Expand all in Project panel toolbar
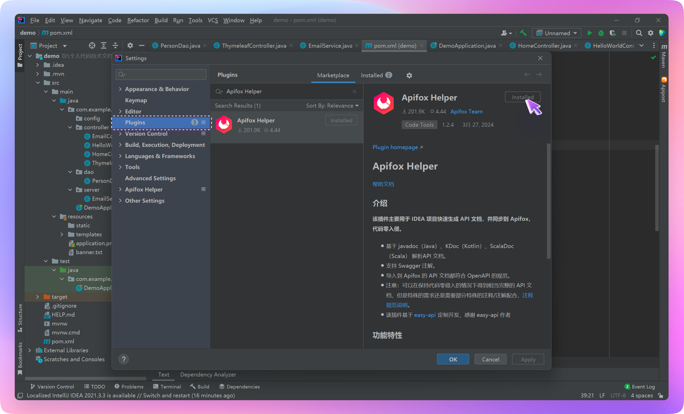This screenshot has height=414, width=684. [x=104, y=45]
